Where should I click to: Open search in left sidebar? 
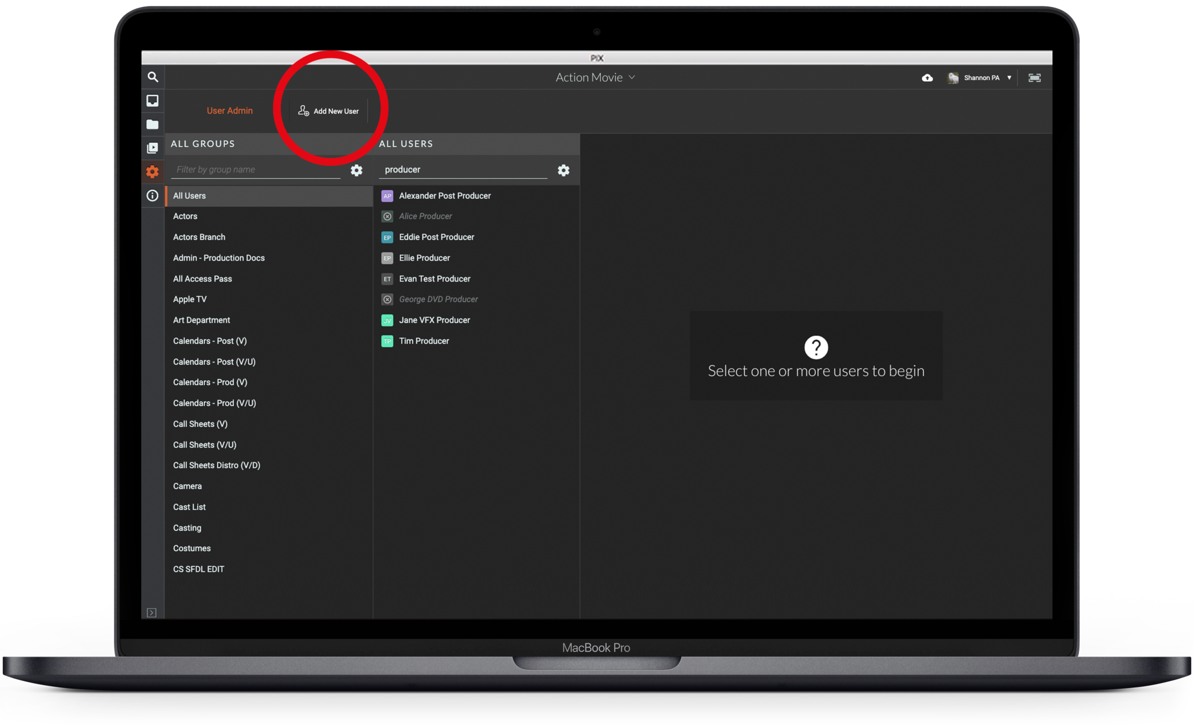point(153,77)
